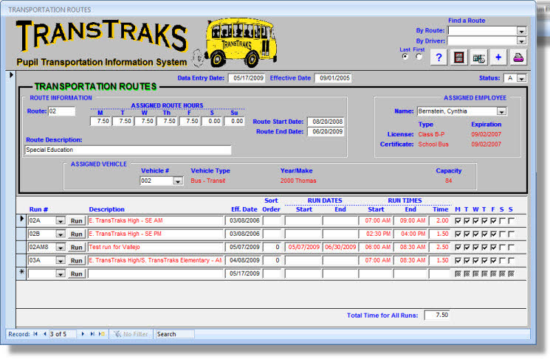Click the Route Description text field
The width and height of the screenshot is (550, 359).
(x=128, y=150)
